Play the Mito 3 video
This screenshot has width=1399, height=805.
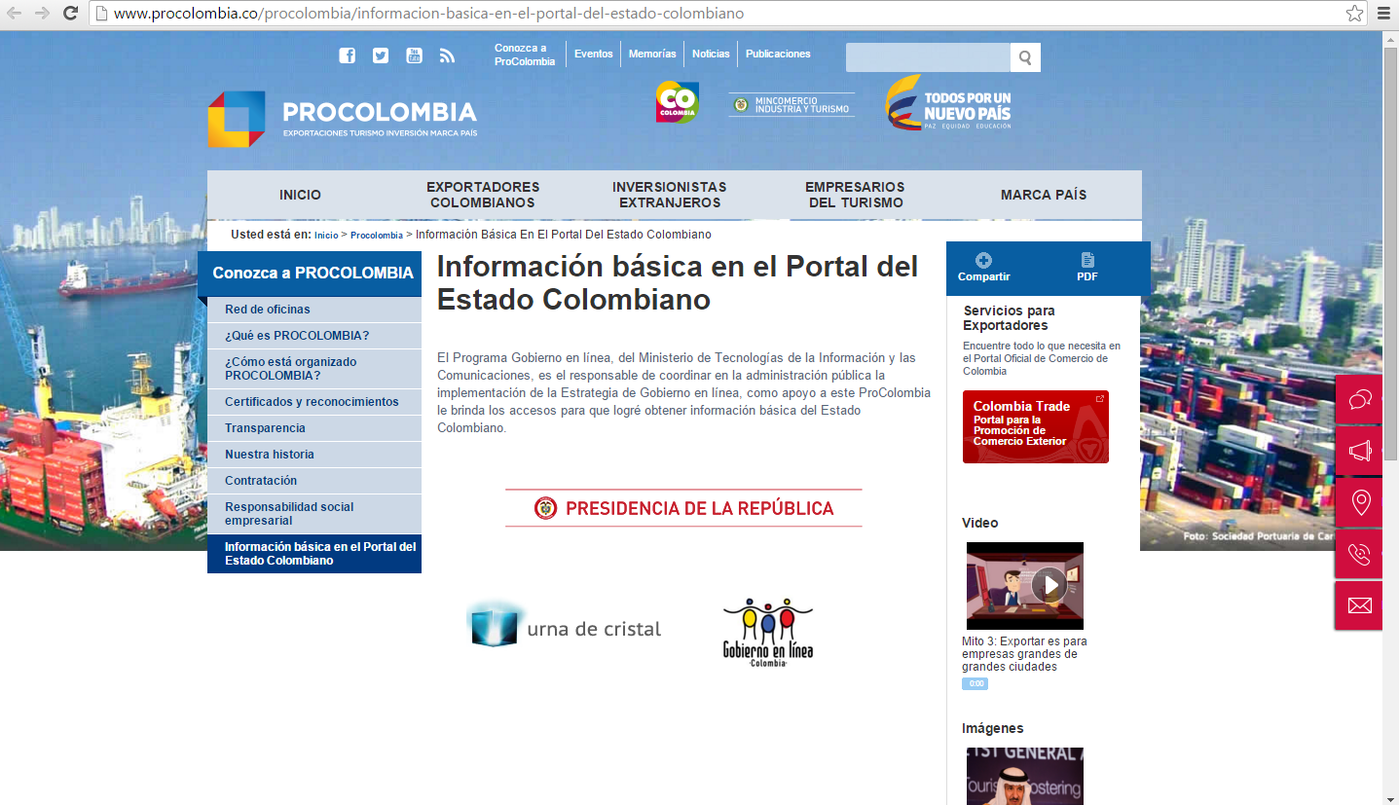click(1049, 585)
